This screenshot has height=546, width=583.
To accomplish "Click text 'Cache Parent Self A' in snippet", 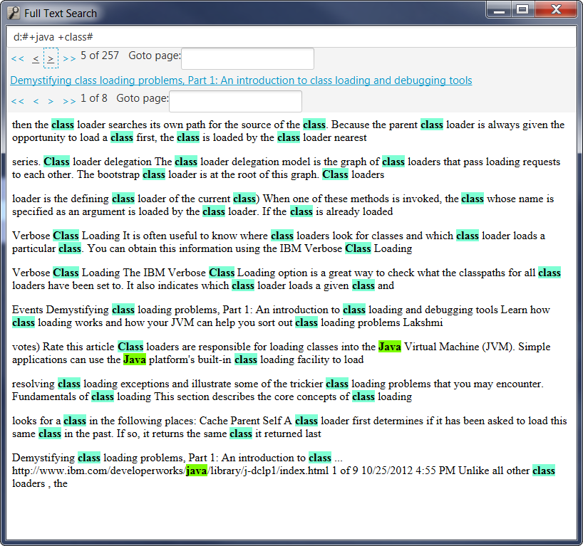I will point(245,421).
